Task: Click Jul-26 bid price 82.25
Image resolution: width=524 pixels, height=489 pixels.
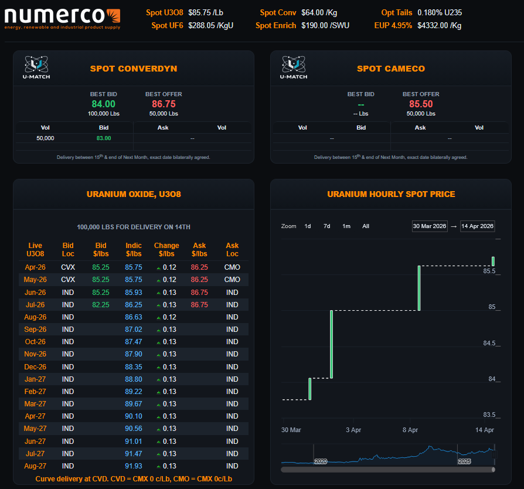Action: [x=101, y=305]
